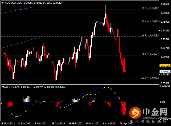
Task: Select the 50.0 = 0.74983 Fibonacci level
Action: tap(150, 22)
